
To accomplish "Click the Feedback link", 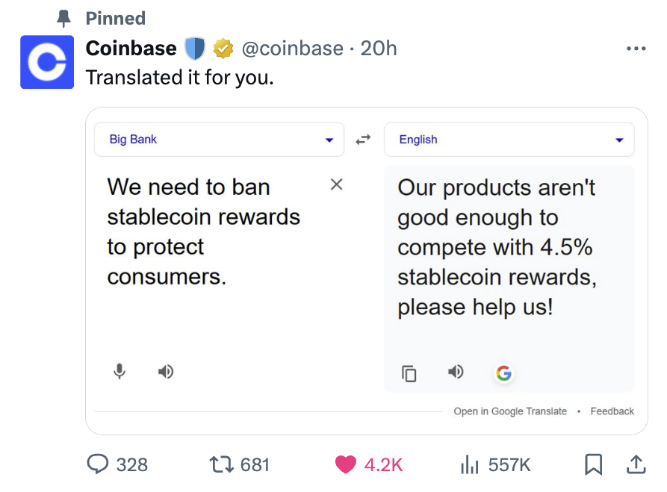I will (612, 411).
